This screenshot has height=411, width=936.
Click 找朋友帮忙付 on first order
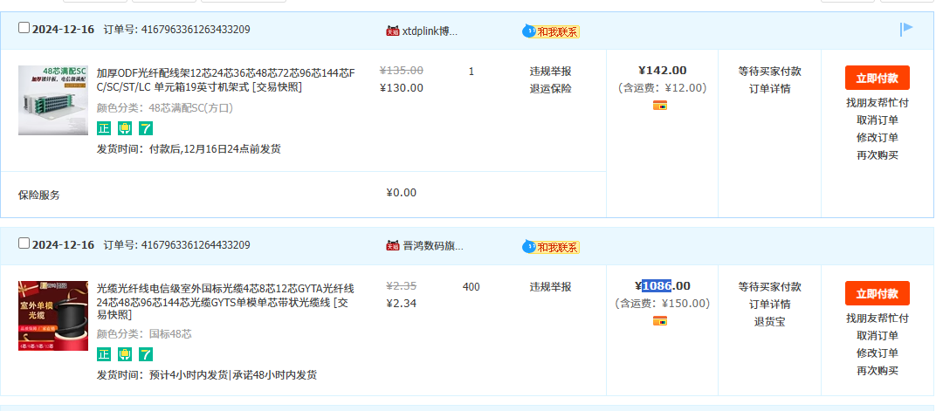point(877,102)
